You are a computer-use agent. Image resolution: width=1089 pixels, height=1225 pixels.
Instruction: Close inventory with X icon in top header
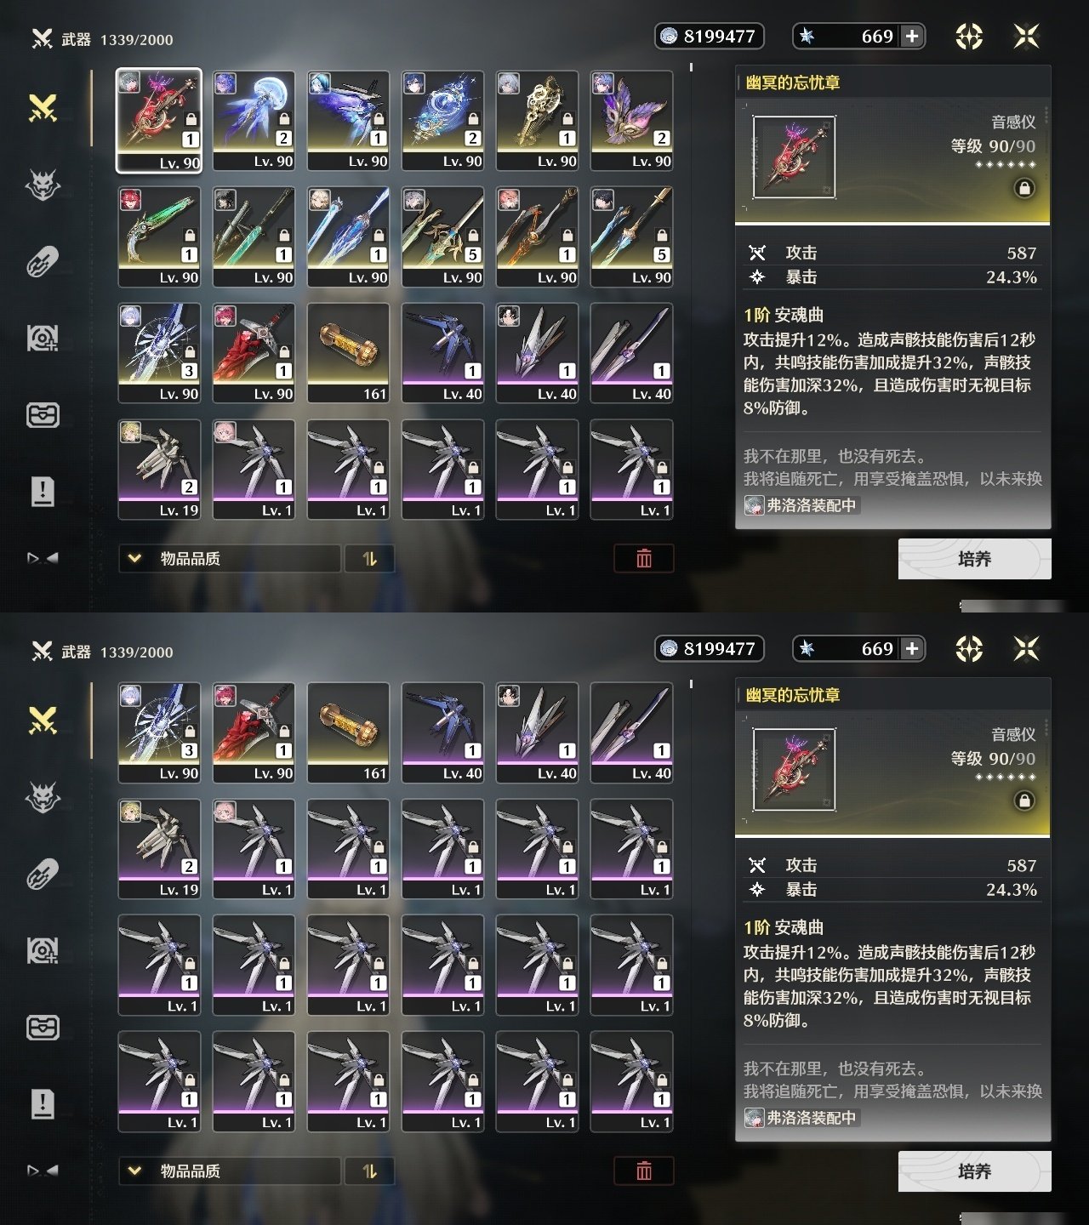tap(1027, 36)
